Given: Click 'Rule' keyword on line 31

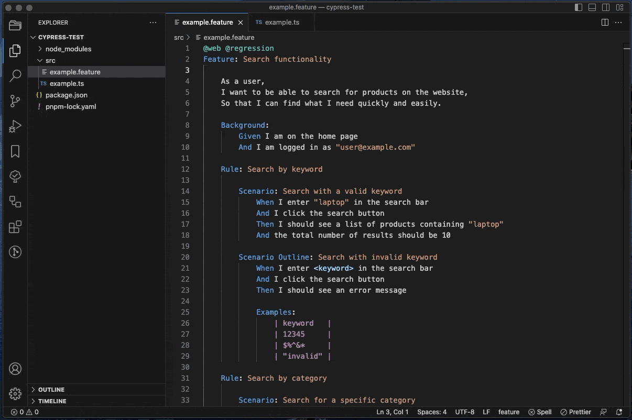Looking at the screenshot, I should click(x=230, y=378).
